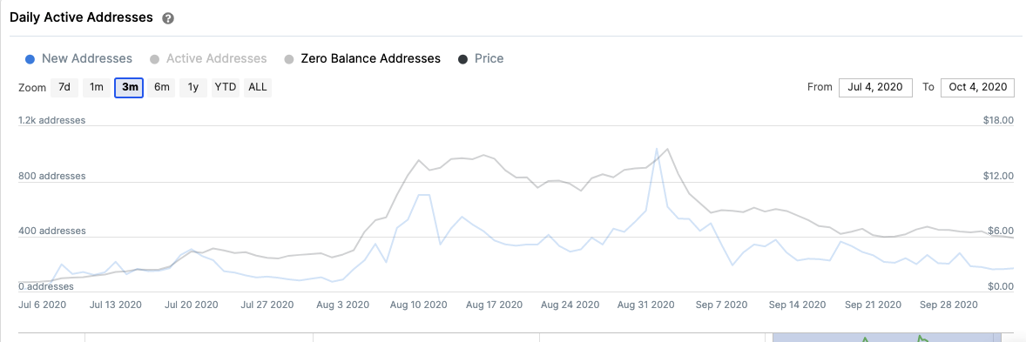Click the Jul 20 2020 date label
The height and width of the screenshot is (342, 1026).
192,305
